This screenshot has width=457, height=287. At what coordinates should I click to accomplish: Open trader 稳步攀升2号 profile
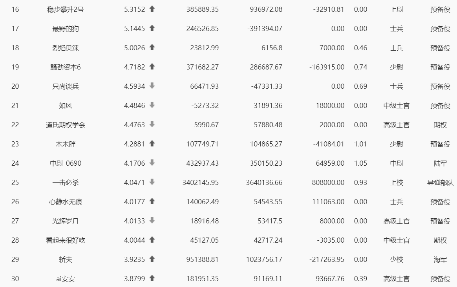tap(66, 9)
